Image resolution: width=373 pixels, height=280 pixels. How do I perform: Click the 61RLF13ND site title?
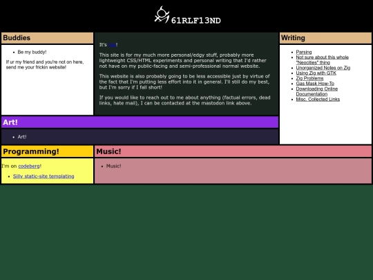pyautogui.click(x=195, y=21)
